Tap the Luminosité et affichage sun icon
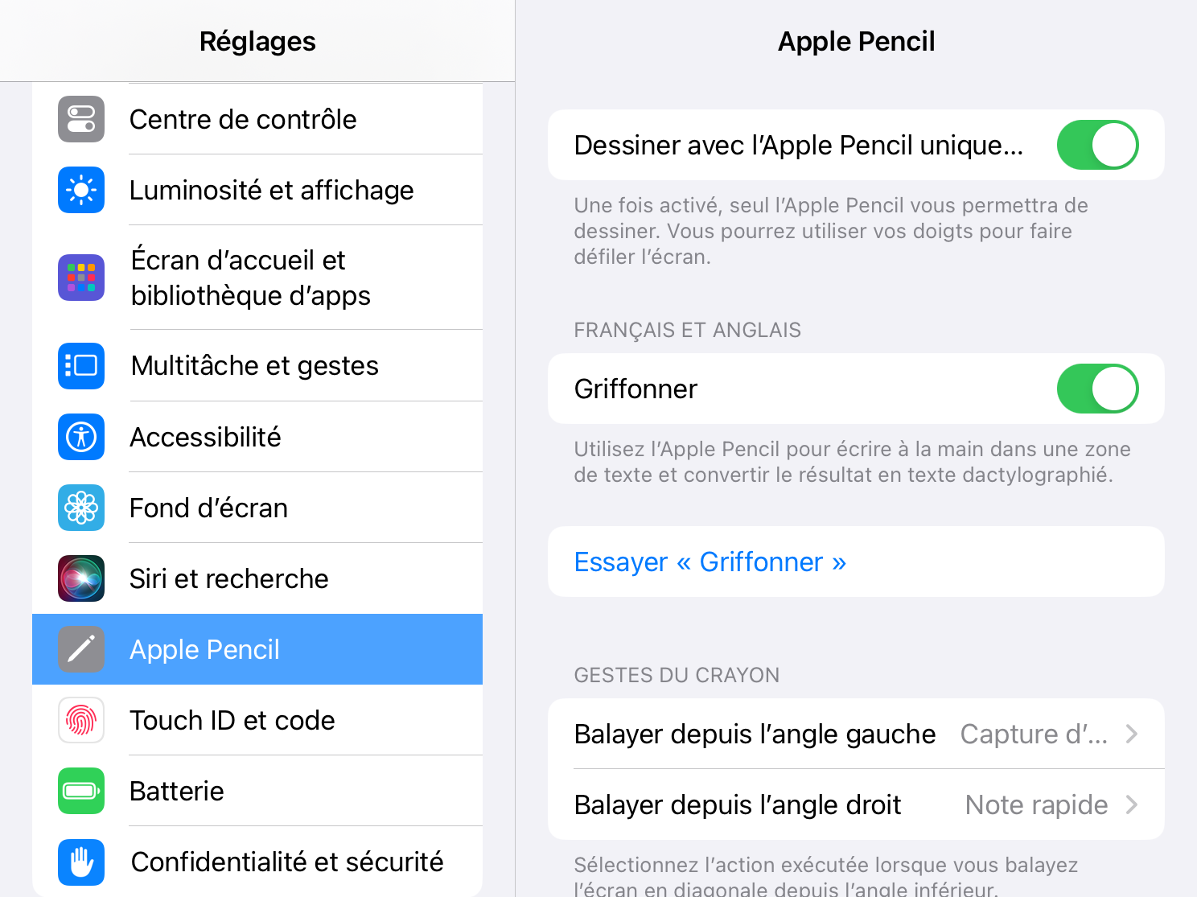 [81, 190]
